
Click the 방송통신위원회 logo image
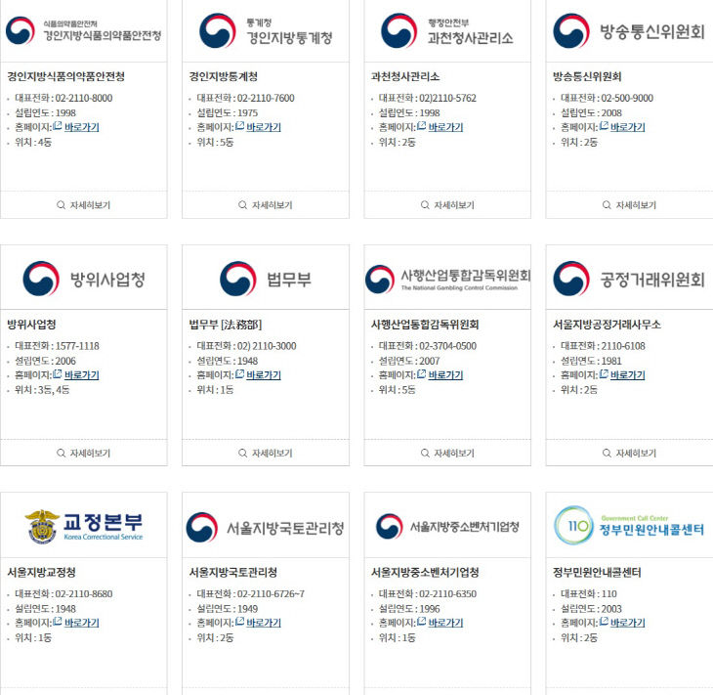[629, 31]
